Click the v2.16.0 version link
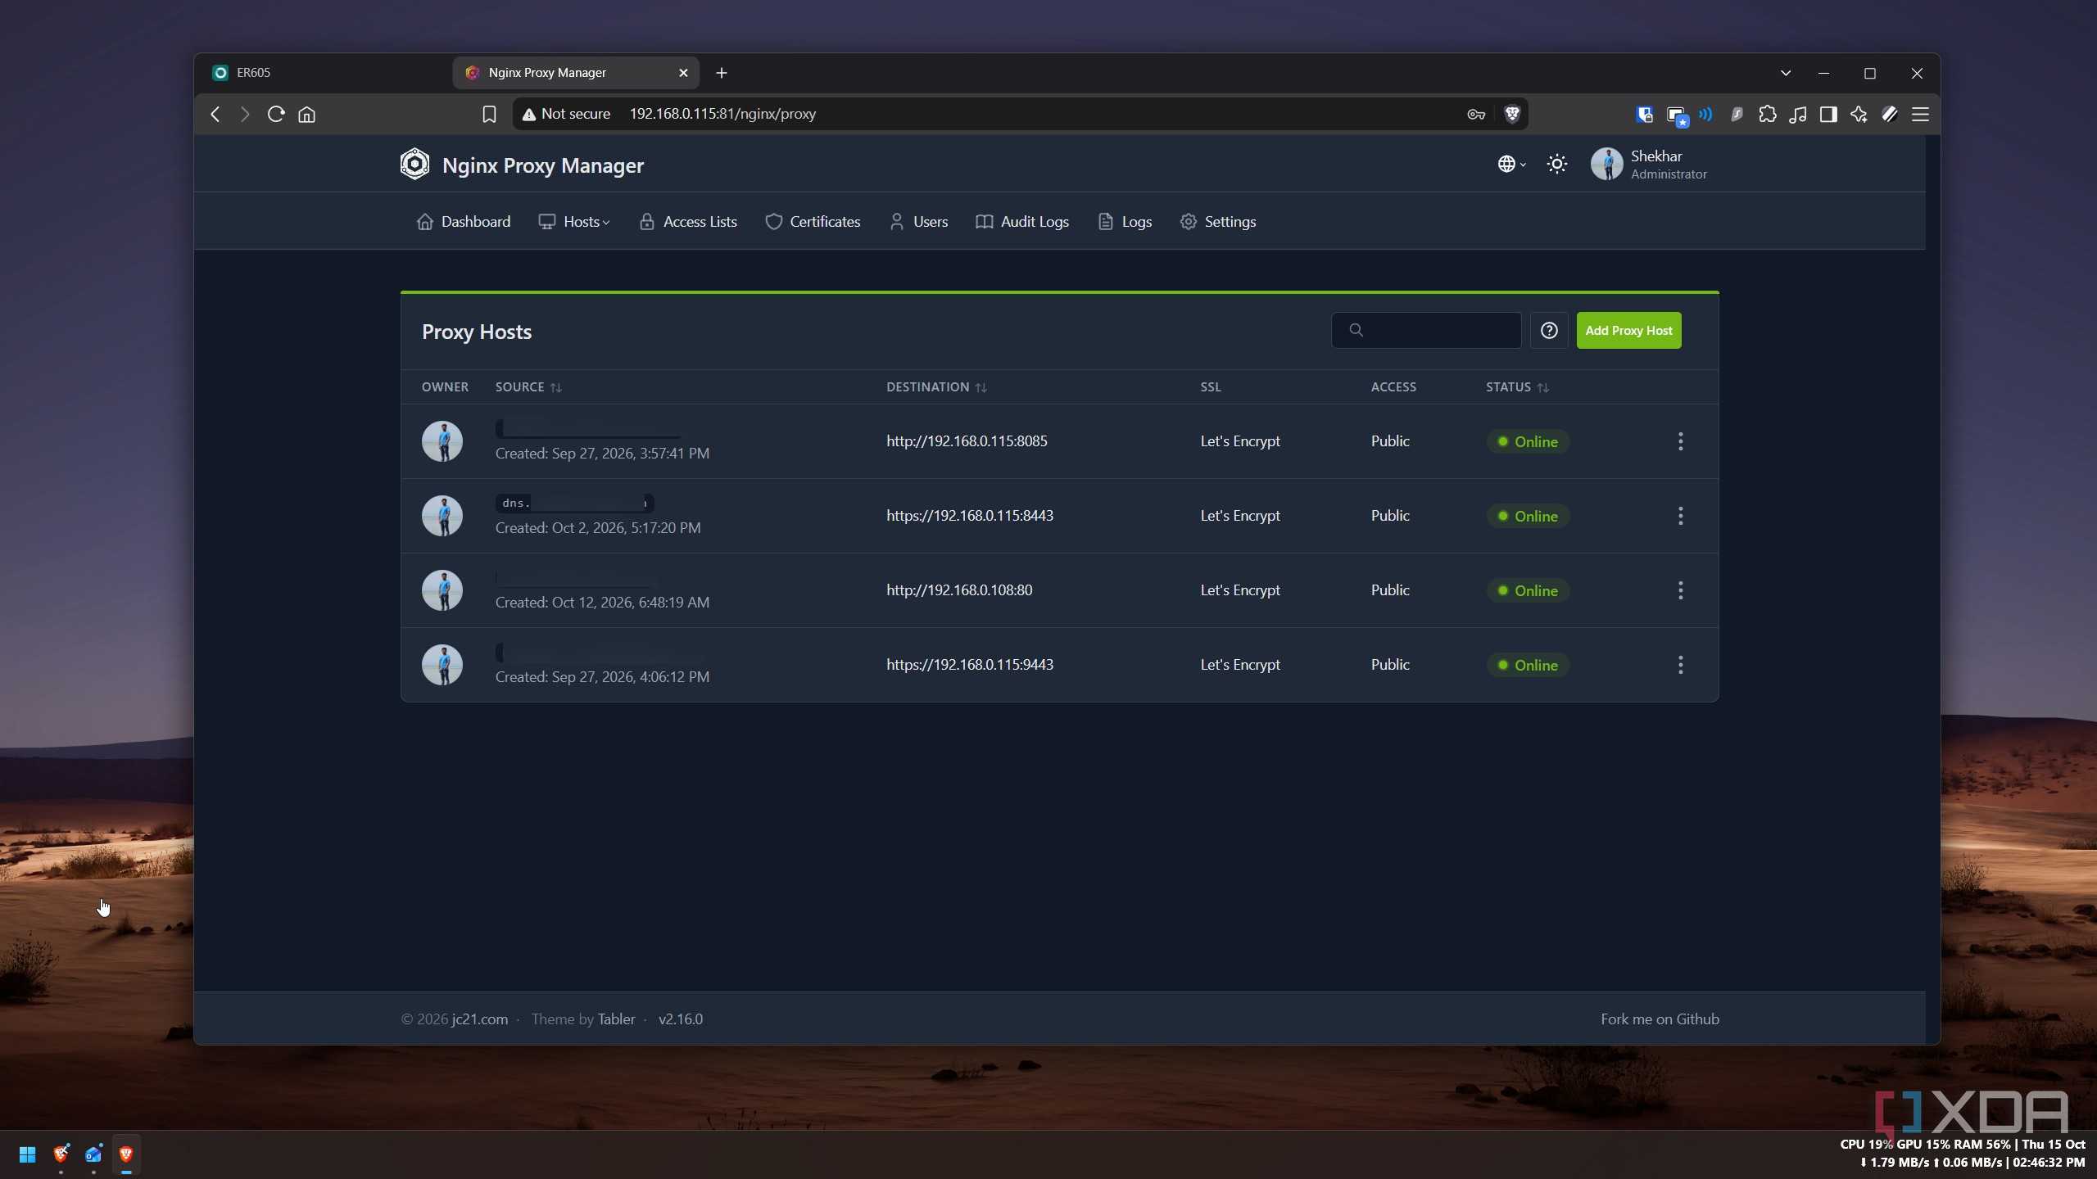This screenshot has height=1179, width=2097. point(681,1019)
